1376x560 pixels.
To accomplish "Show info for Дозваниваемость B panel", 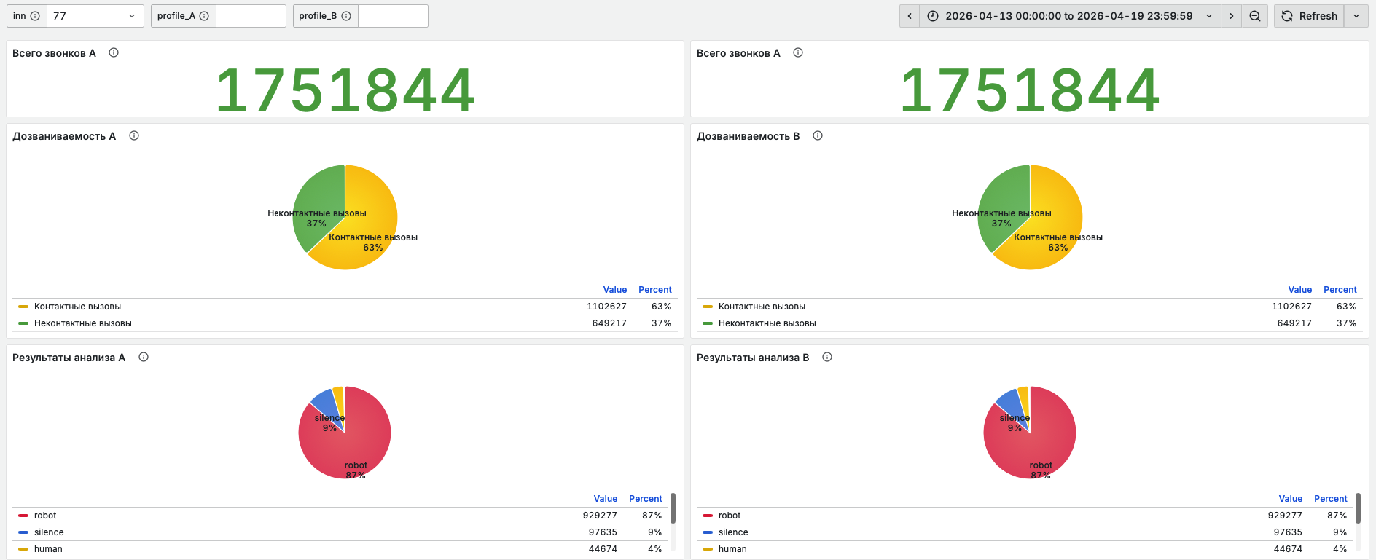I will coord(818,135).
